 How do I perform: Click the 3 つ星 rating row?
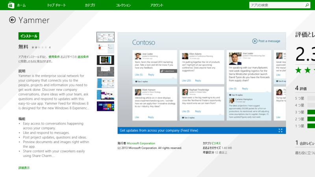click(x=305, y=112)
